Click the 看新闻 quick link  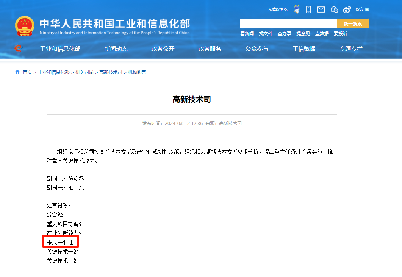247,34
